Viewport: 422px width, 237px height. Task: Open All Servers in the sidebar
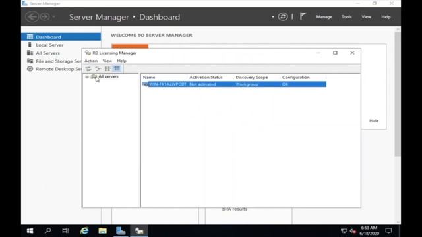click(47, 53)
